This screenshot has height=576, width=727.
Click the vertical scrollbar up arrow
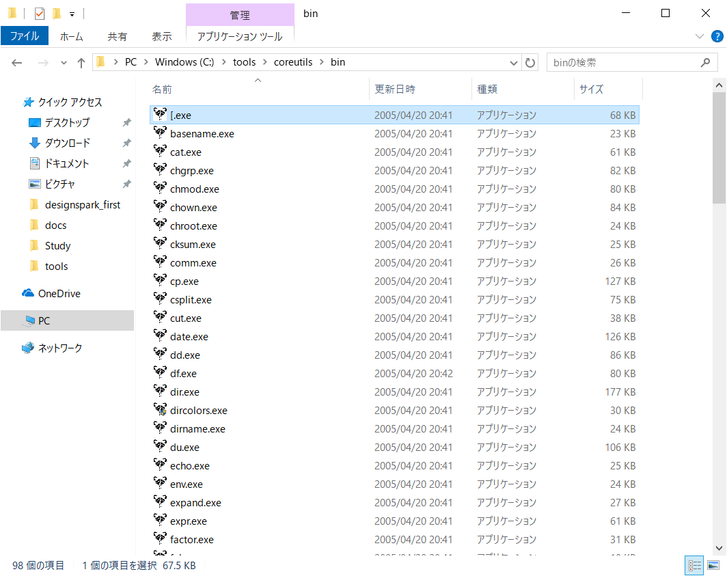click(x=719, y=85)
